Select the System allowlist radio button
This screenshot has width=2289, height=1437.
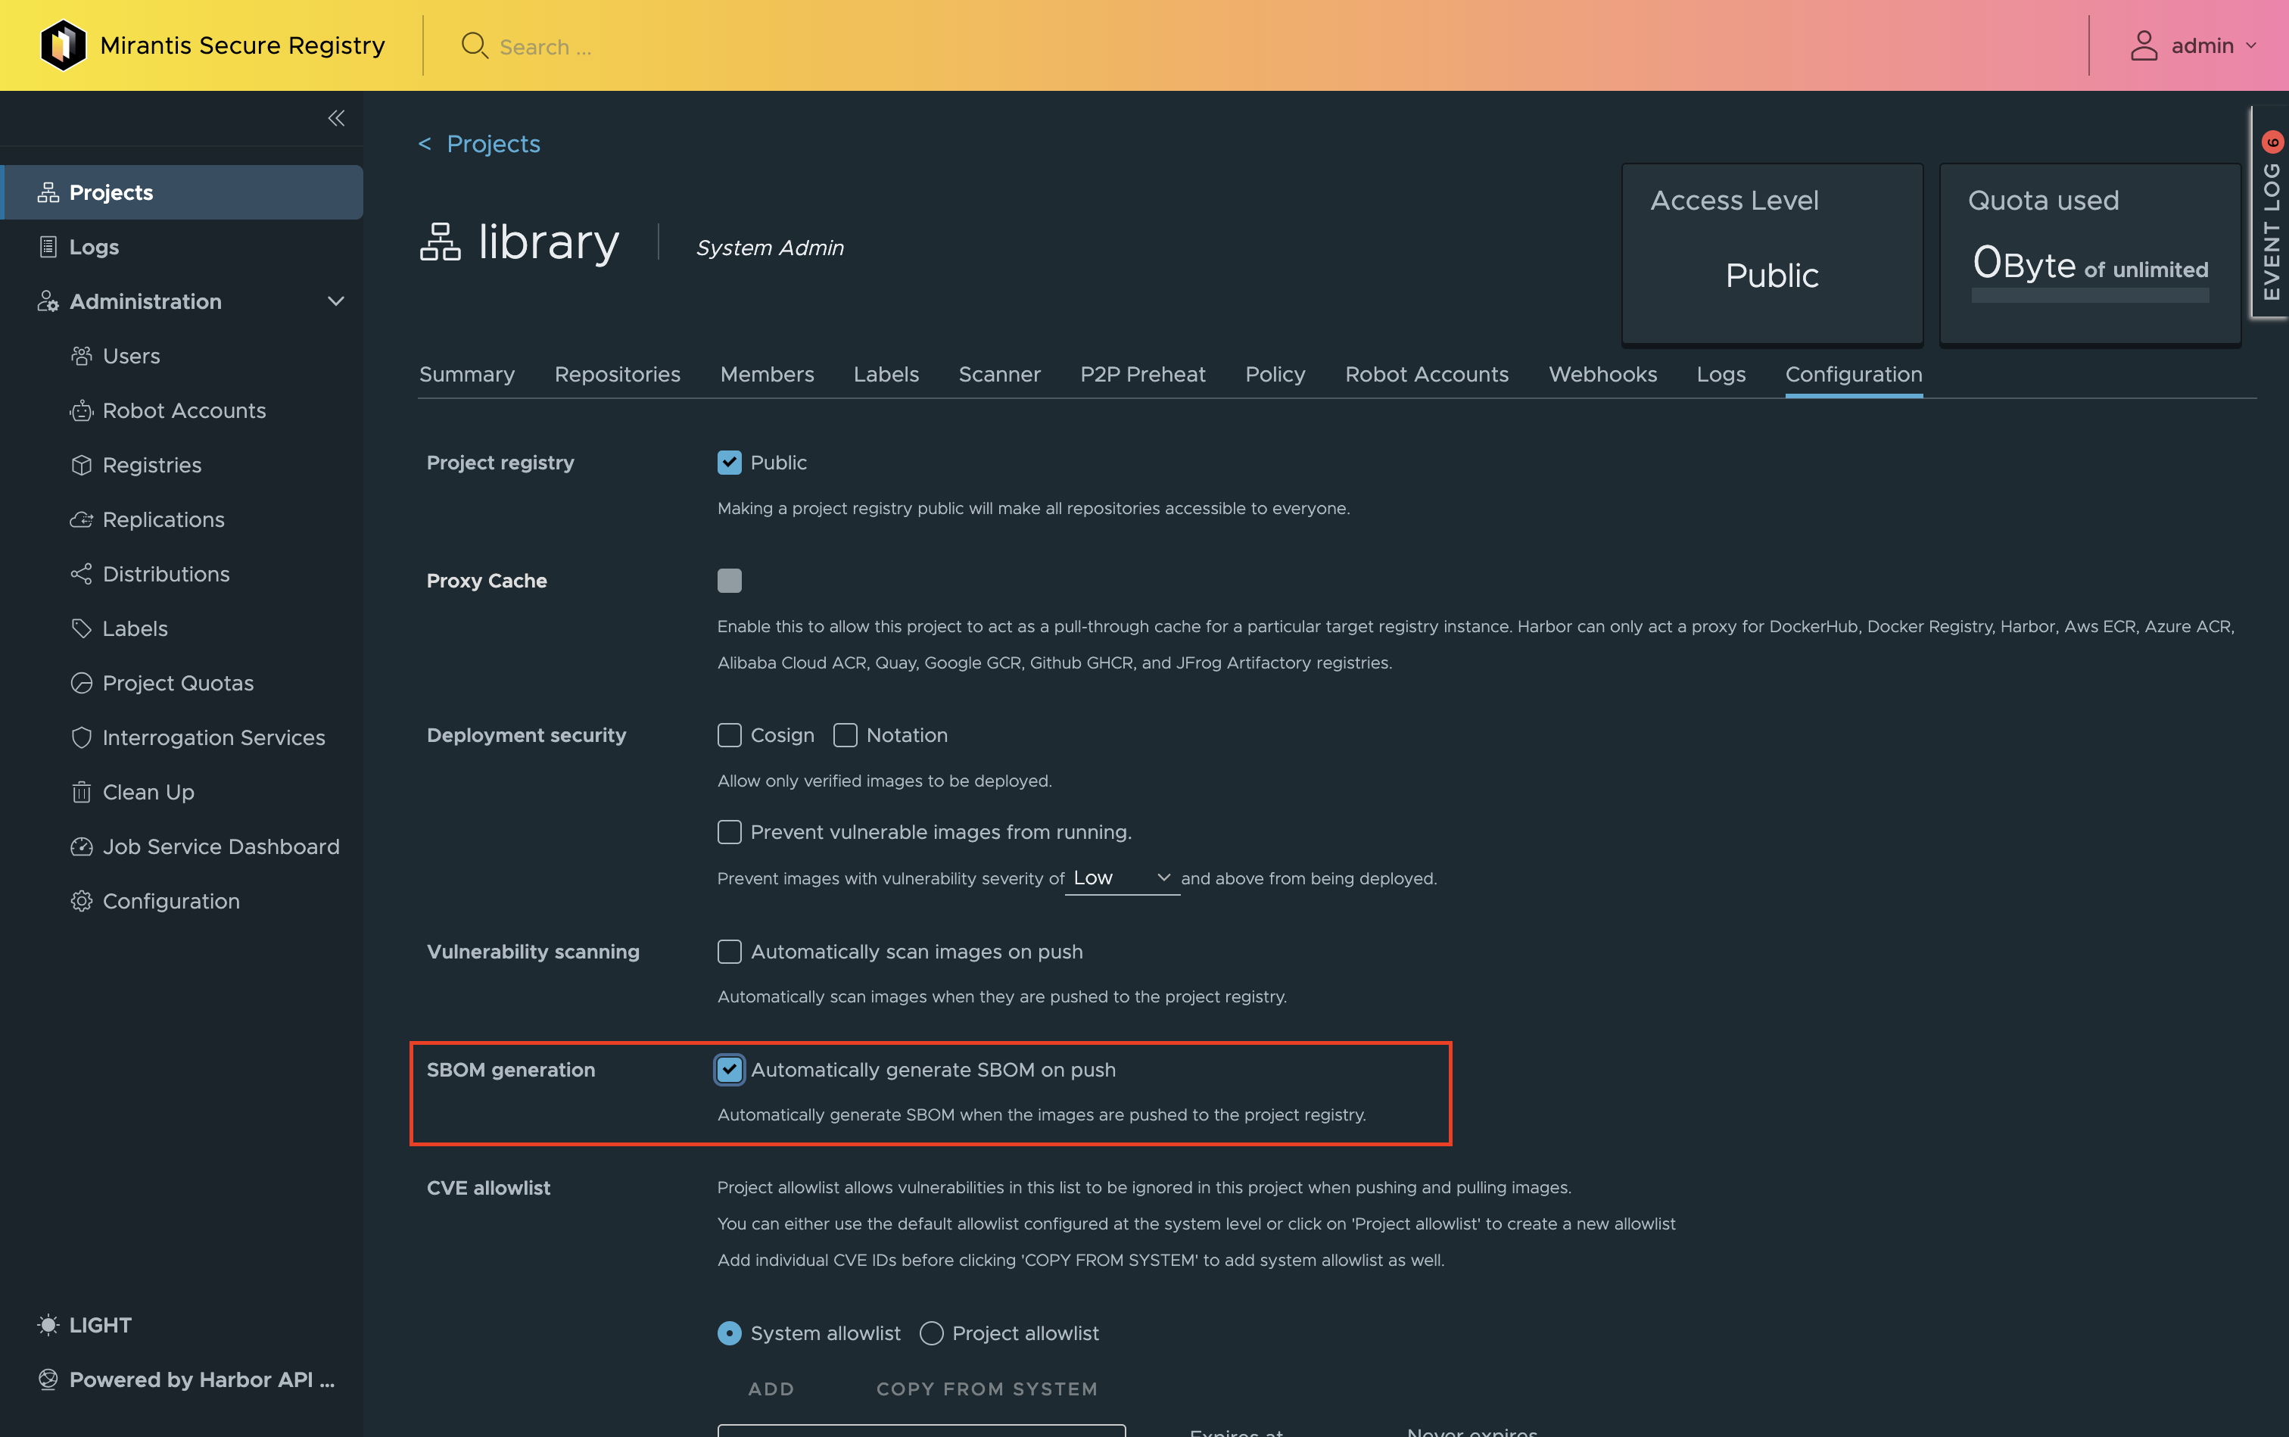click(729, 1333)
